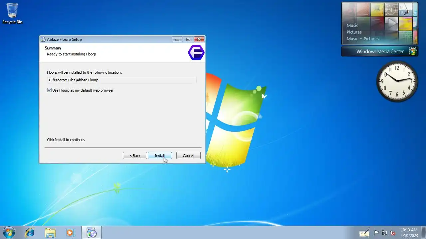Select Music + Pictures in gadget
The image size is (426, 239).
[x=363, y=39]
